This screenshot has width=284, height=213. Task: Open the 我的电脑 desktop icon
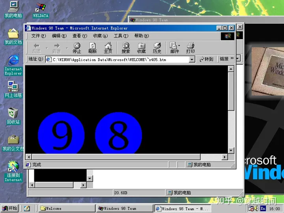point(13,9)
